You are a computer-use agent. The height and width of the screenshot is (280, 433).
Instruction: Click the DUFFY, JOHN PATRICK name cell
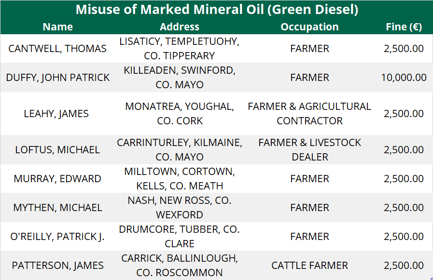(58, 78)
